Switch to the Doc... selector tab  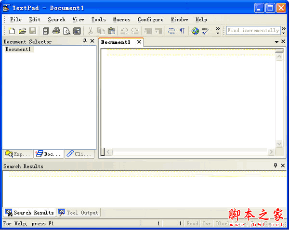pyautogui.click(x=49, y=154)
